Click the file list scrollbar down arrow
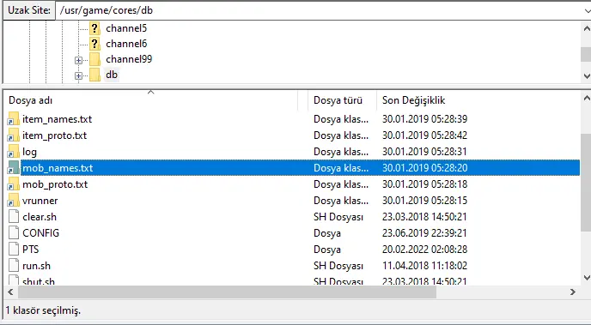 pyautogui.click(x=587, y=278)
